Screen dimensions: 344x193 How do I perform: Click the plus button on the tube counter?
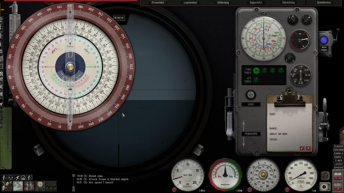(340, 178)
